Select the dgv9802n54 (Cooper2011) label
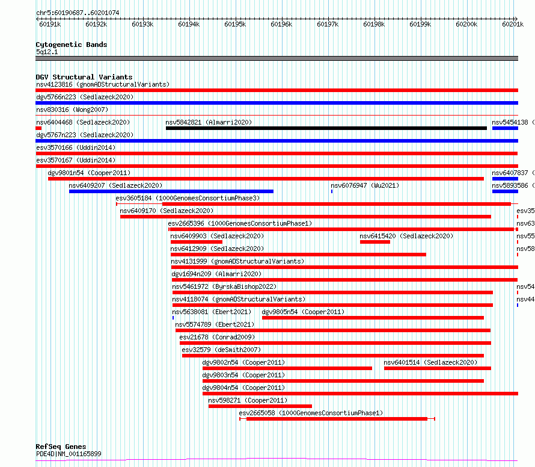Image resolution: width=535 pixels, height=467 pixels. (243, 362)
